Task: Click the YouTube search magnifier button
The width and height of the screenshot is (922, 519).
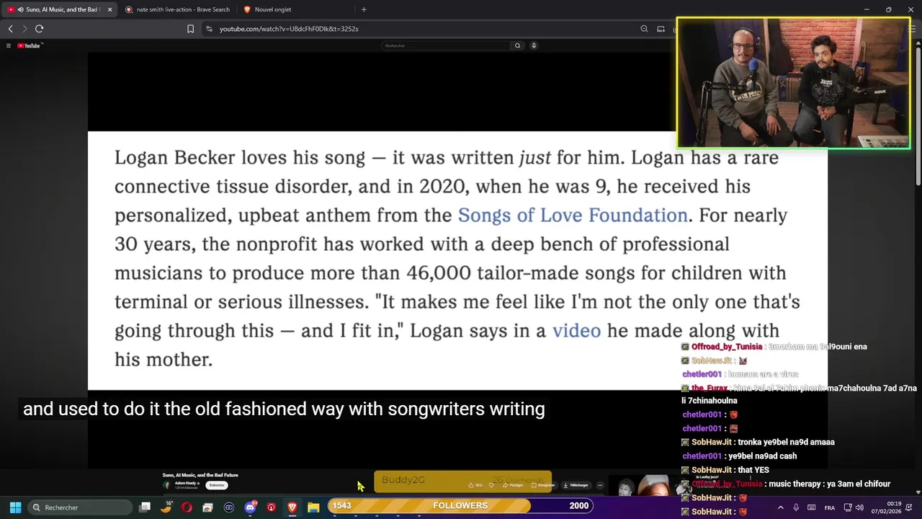Action: tap(517, 45)
